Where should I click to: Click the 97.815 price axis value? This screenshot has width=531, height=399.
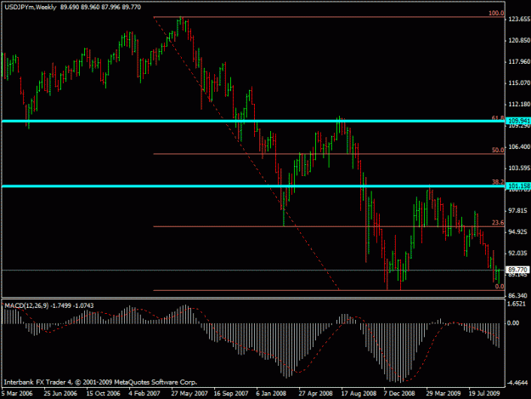click(x=518, y=211)
